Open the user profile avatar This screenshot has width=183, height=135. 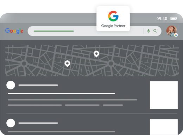click(171, 31)
